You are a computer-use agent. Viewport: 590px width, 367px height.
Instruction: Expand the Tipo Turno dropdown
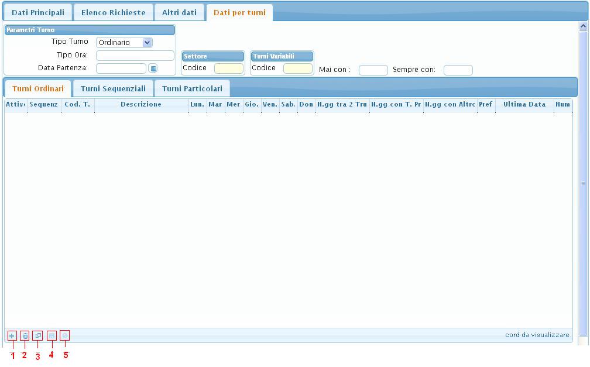click(x=147, y=42)
